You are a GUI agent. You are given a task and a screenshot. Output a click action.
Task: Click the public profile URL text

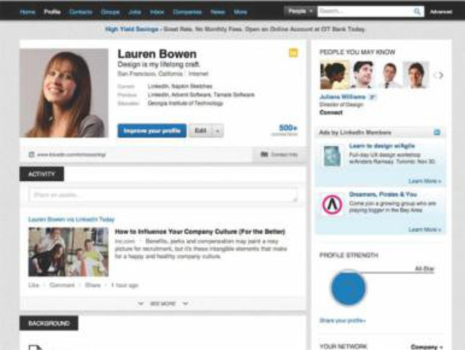click(x=71, y=155)
